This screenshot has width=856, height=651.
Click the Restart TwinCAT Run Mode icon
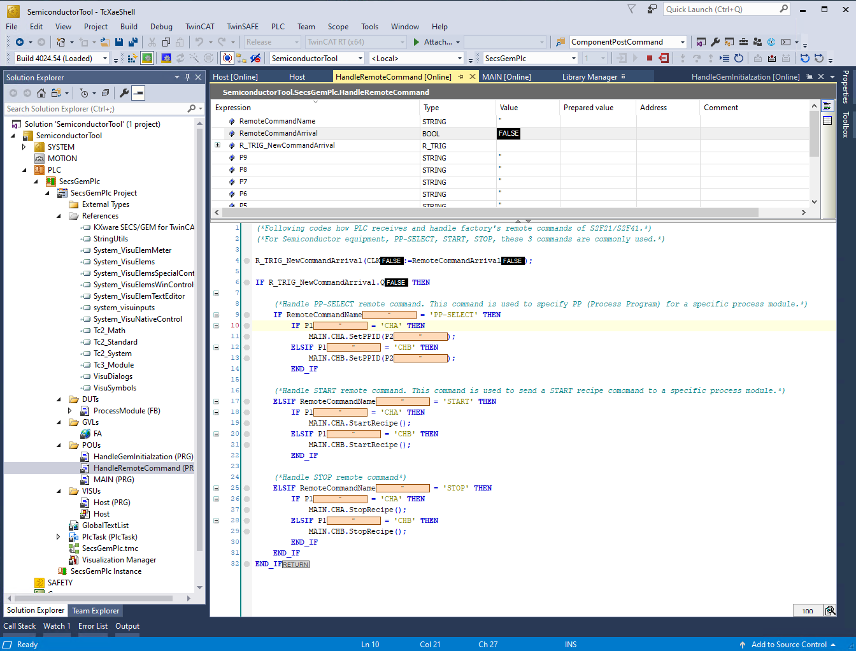click(147, 58)
